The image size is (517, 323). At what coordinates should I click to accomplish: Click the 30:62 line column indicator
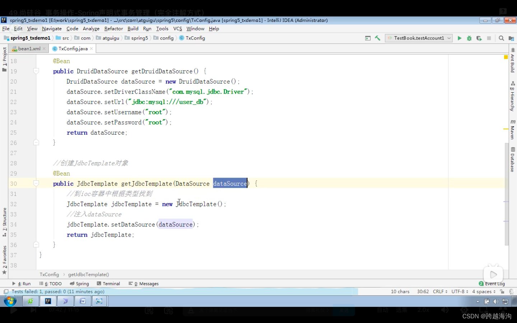(x=423, y=291)
